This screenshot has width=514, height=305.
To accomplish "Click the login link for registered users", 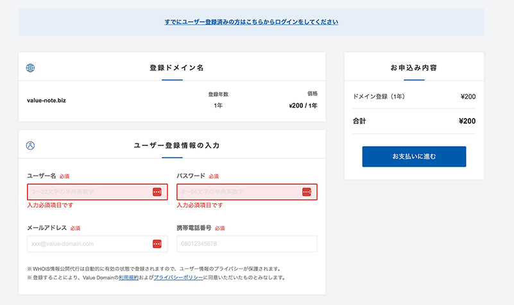I will [251, 22].
